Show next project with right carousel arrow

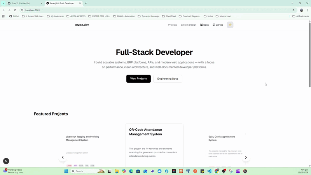(246, 157)
